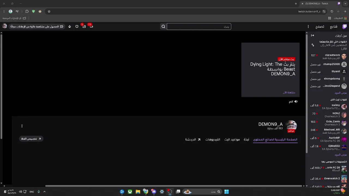Open the Following (مُتابع) page
The image size is (349, 196).
tap(333, 27)
